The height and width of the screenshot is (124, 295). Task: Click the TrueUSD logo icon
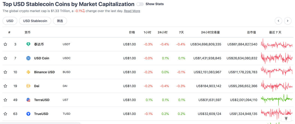click(x=28, y=114)
